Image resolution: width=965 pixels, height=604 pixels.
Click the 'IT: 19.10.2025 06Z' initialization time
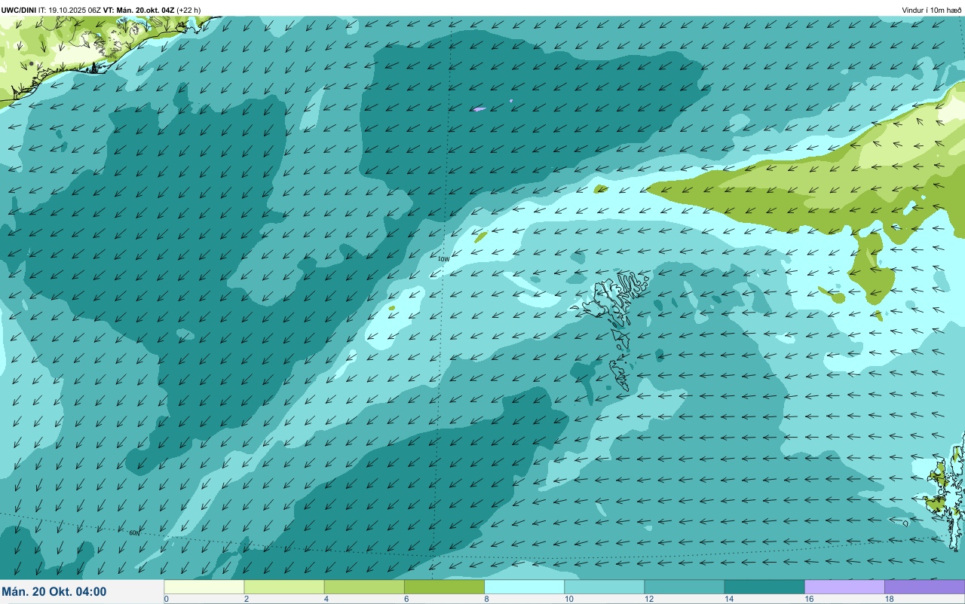70,10
